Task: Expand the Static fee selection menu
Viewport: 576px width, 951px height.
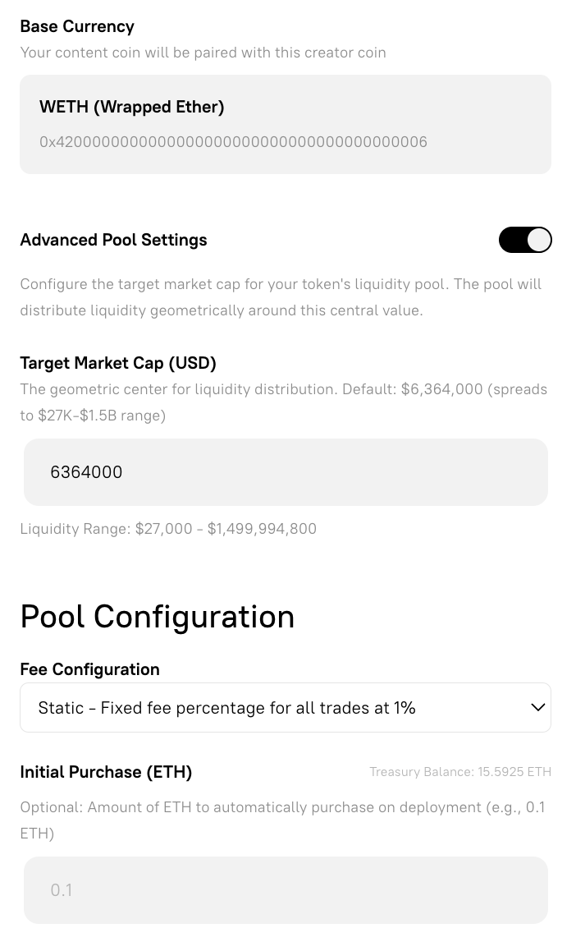Action: coord(286,707)
